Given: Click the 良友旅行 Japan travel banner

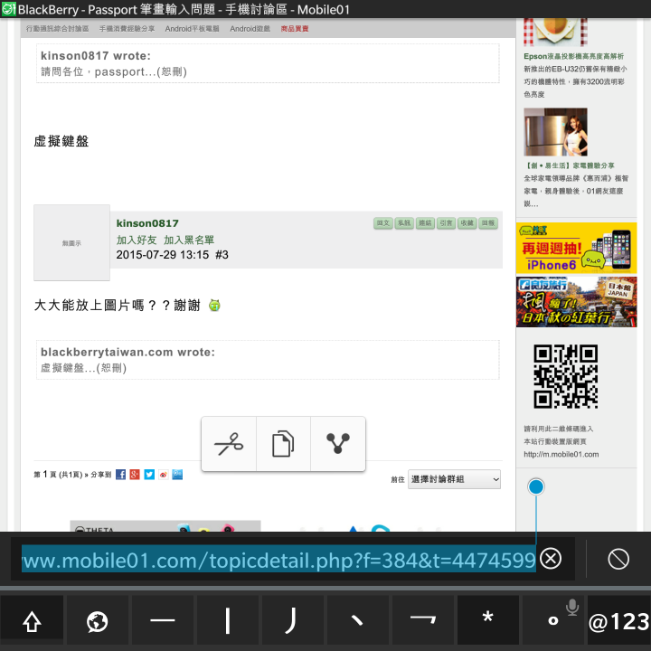Looking at the screenshot, I should coord(576,302).
